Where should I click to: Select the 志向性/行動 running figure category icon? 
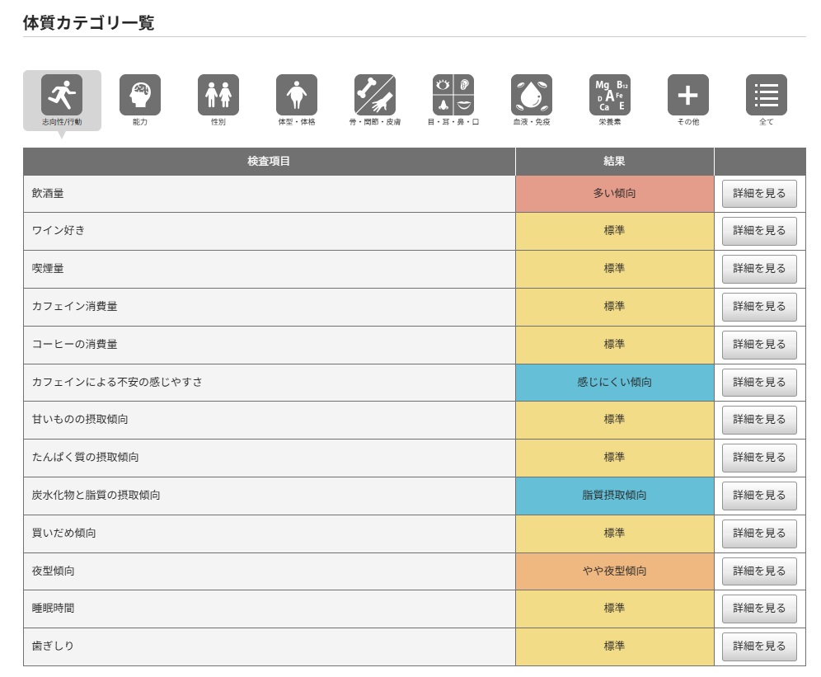(62, 95)
